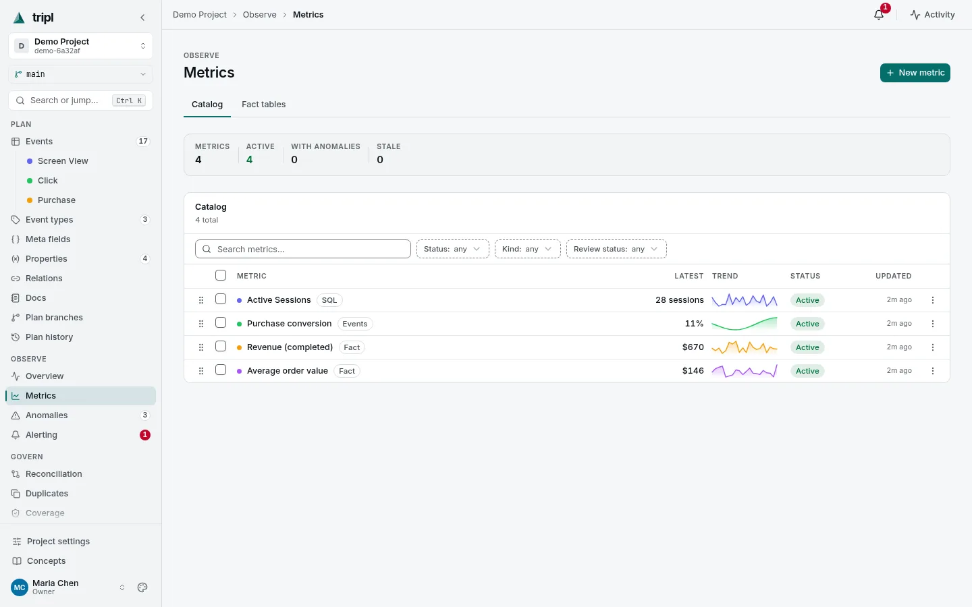Open the Review status: any dropdown
The image size is (972, 607).
tap(616, 249)
